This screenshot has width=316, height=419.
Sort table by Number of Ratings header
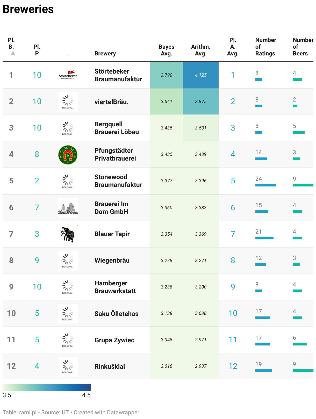(266, 47)
